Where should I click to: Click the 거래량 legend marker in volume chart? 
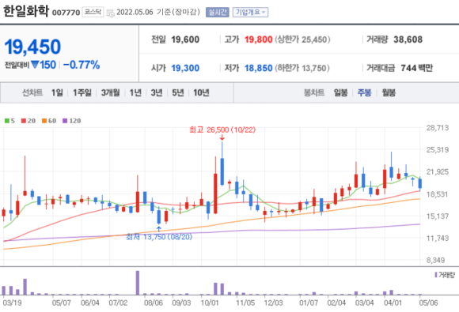pos(436,275)
